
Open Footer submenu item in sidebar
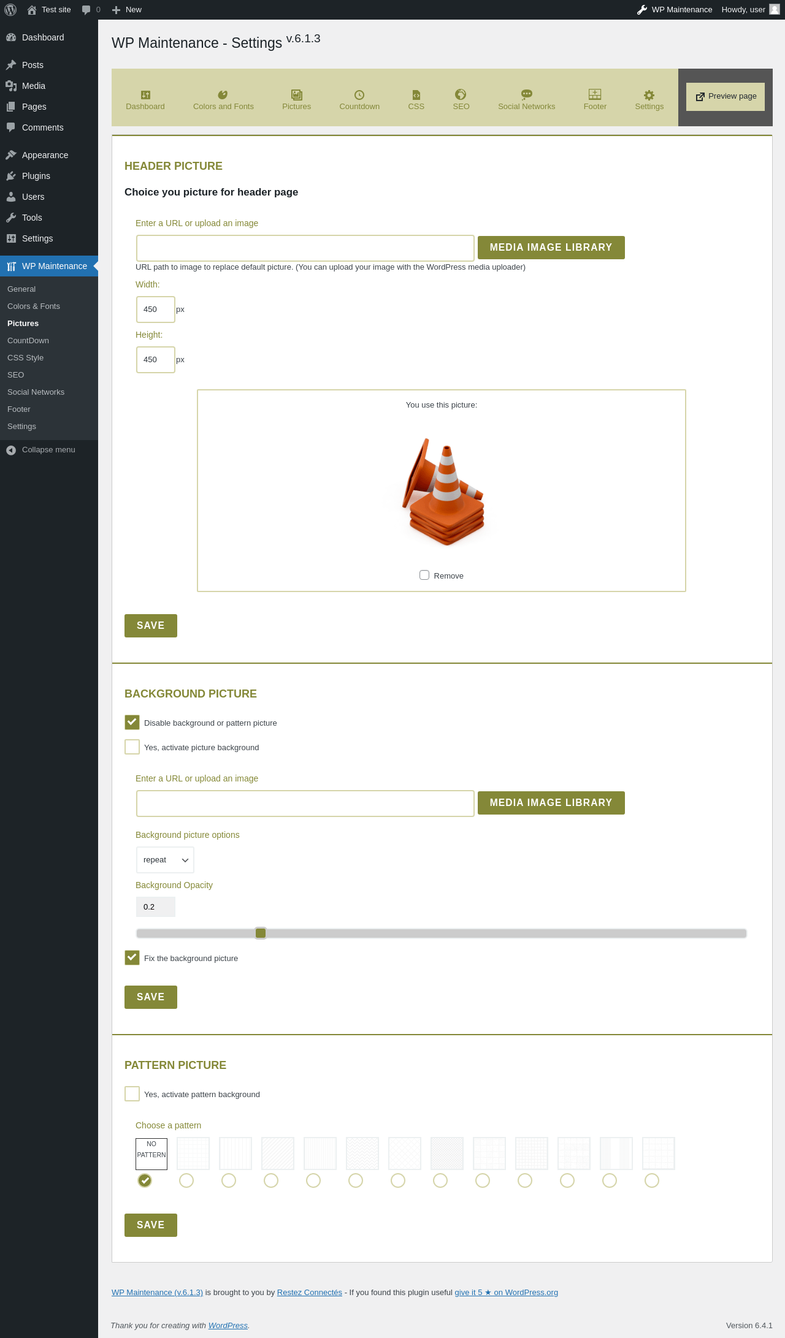coord(19,409)
